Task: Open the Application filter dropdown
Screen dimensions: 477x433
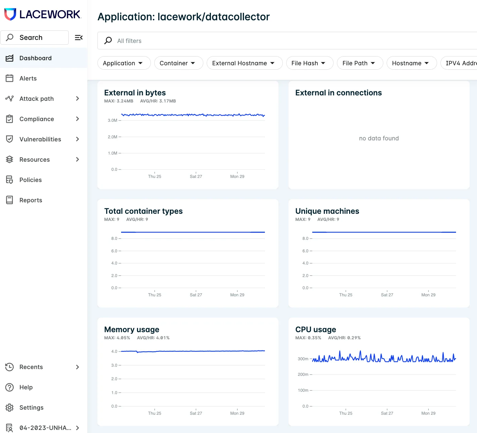Action: [x=124, y=63]
